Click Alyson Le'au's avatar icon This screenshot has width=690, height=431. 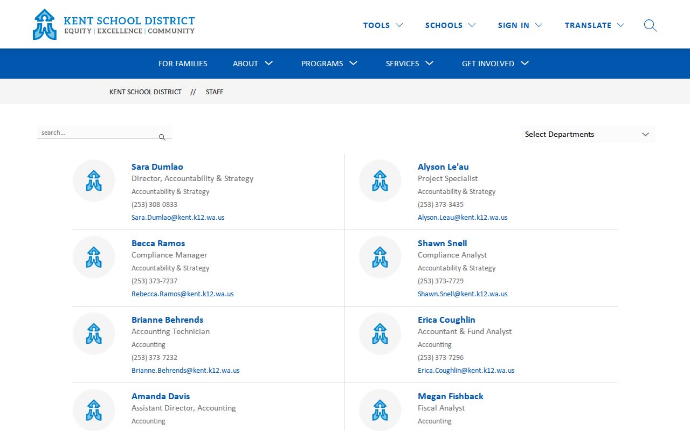click(x=380, y=181)
